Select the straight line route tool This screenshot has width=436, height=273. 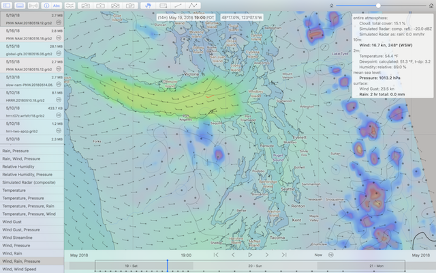coord(178,5)
